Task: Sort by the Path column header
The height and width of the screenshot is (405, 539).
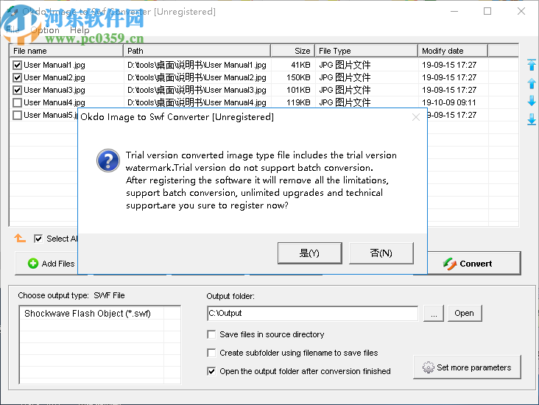Action: click(197, 51)
